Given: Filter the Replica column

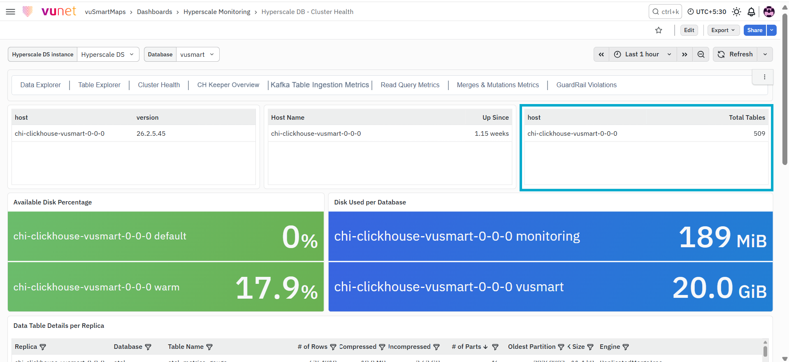Looking at the screenshot, I should click(x=43, y=347).
